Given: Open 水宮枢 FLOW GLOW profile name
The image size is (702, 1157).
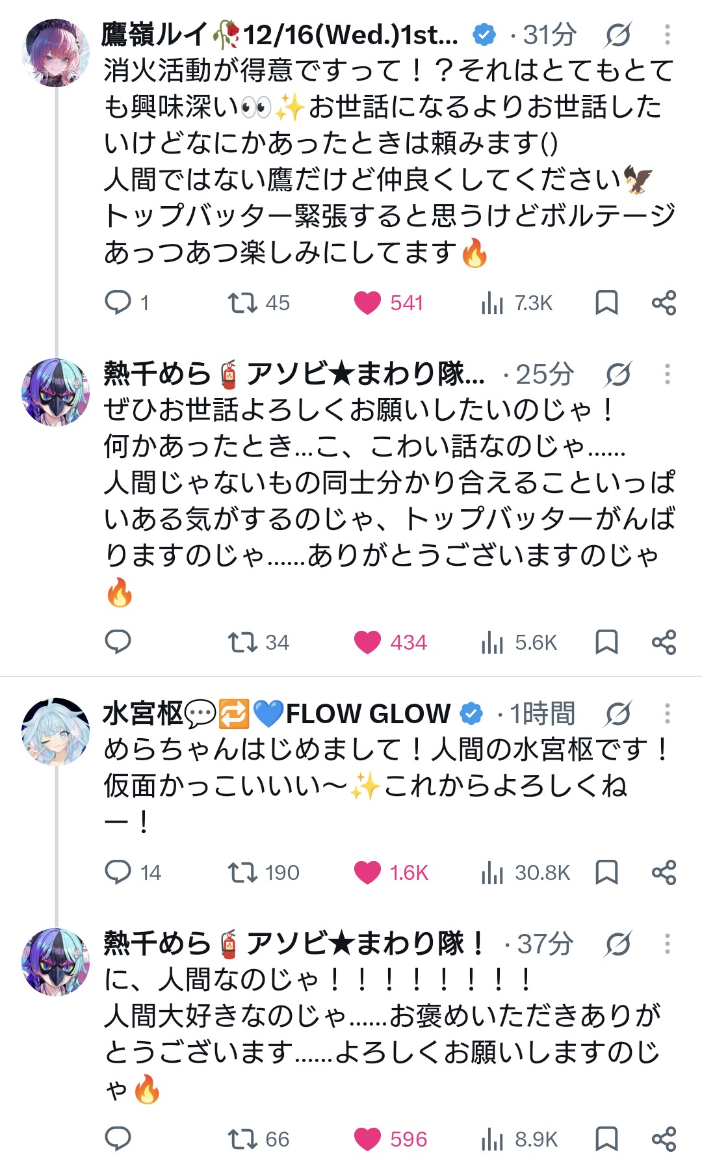Looking at the screenshot, I should tap(276, 714).
